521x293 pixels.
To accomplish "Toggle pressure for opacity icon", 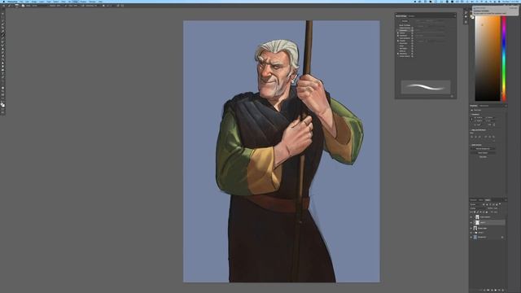I will coord(65,6).
